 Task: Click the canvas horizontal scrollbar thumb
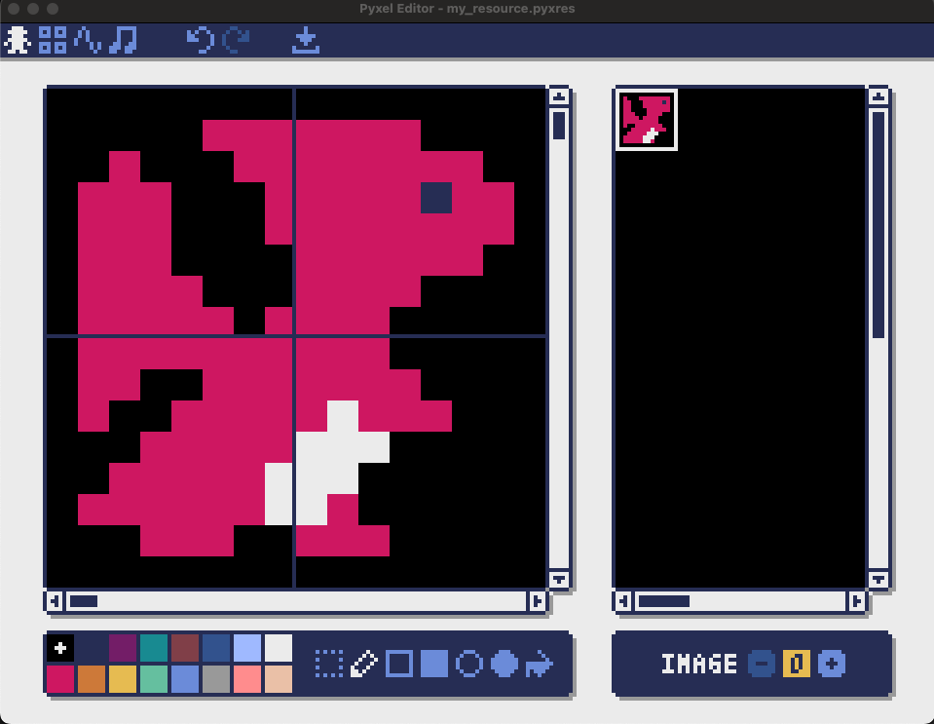pyautogui.click(x=84, y=601)
